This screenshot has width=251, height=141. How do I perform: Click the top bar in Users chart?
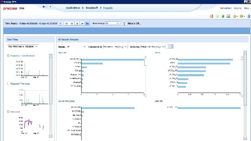(x=205, y=60)
